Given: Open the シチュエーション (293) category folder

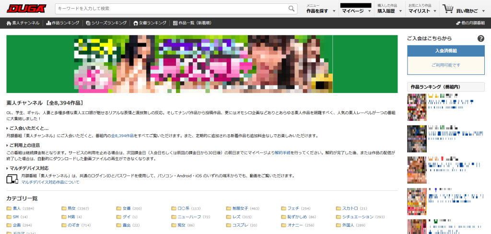Looking at the screenshot, I should tap(361, 217).
